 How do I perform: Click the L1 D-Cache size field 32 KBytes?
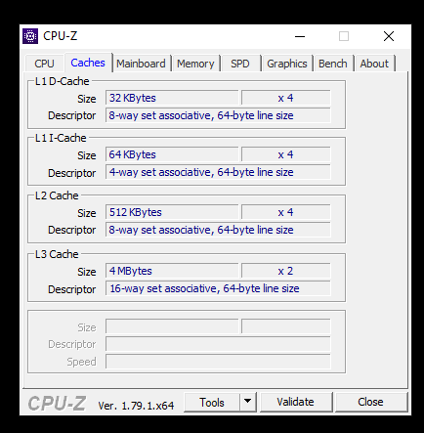pos(172,98)
